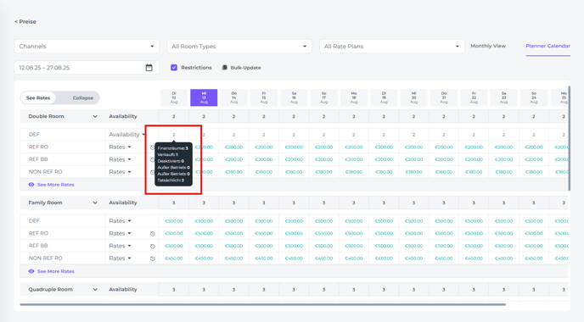Open Rates dropdown for Family Room DEF
The image size is (584, 322).
[x=120, y=221]
